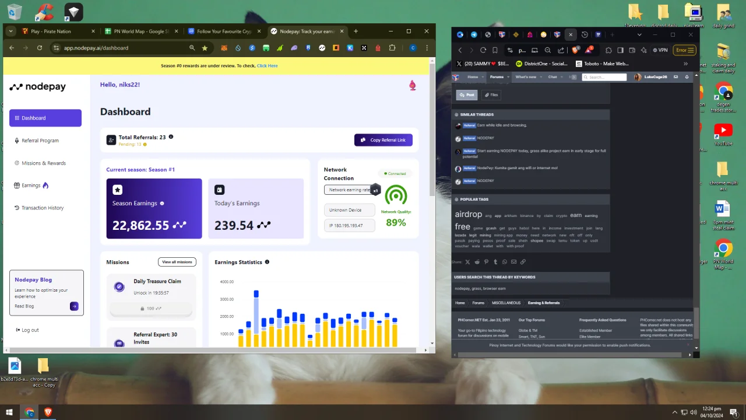Screen dimensions: 746x420
Task: Expand the forum Home menu arrow
Action: [484, 77]
